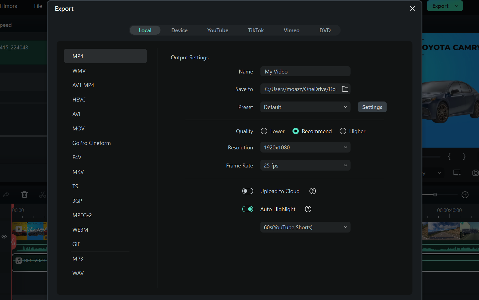Viewport: 479px width, 300px height.
Task: Switch to the YouTube export tab
Action: [217, 30]
